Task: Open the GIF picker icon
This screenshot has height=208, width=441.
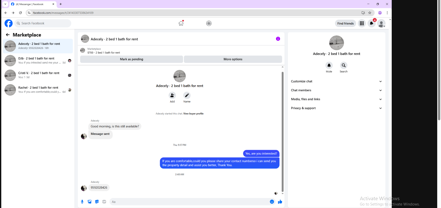Action: coord(104,202)
